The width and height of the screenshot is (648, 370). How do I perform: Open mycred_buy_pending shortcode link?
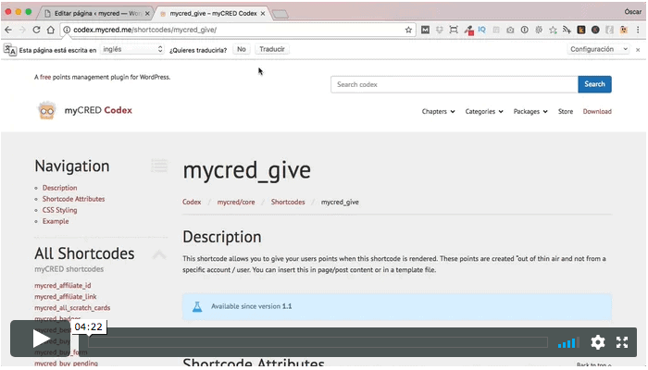coord(66,364)
